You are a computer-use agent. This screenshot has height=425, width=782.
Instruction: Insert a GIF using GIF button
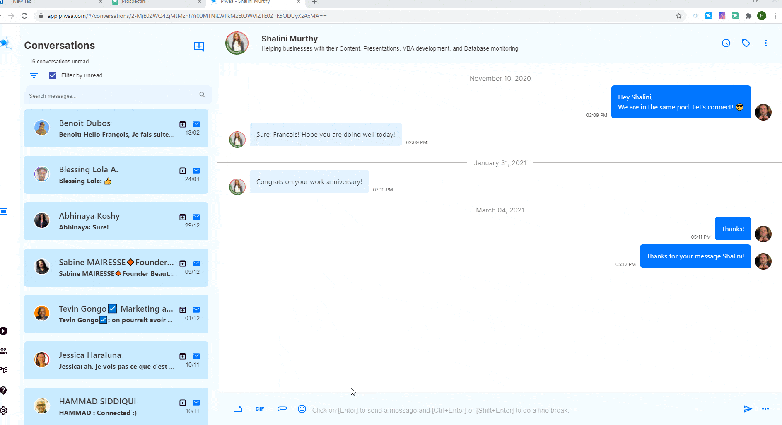click(260, 409)
